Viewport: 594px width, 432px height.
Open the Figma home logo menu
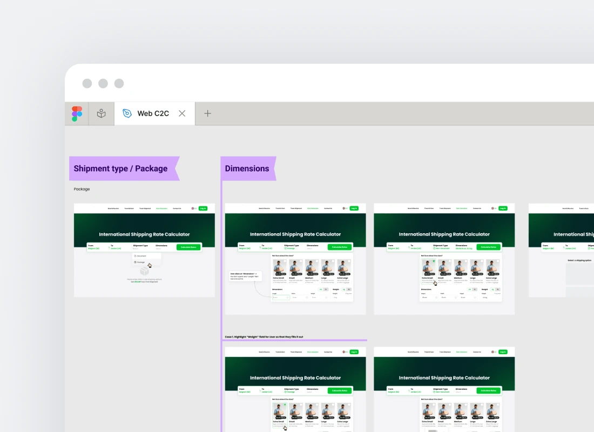pyautogui.click(x=77, y=113)
